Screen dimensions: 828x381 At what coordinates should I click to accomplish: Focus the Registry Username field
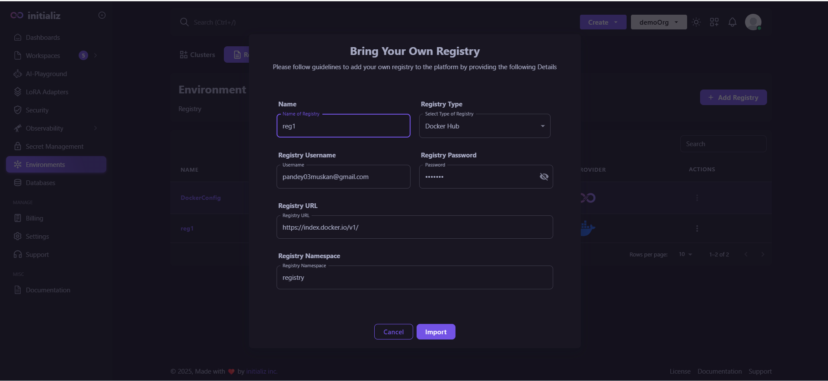344,176
